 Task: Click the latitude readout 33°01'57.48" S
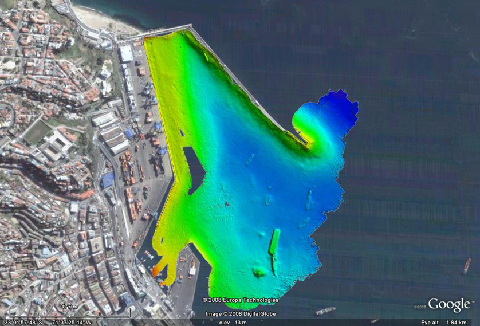[23, 323]
